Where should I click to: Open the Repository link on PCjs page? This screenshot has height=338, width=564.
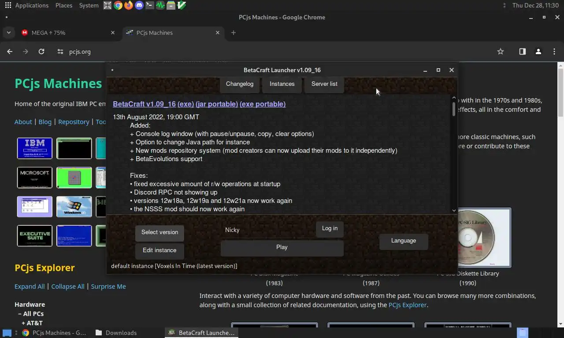point(74,122)
